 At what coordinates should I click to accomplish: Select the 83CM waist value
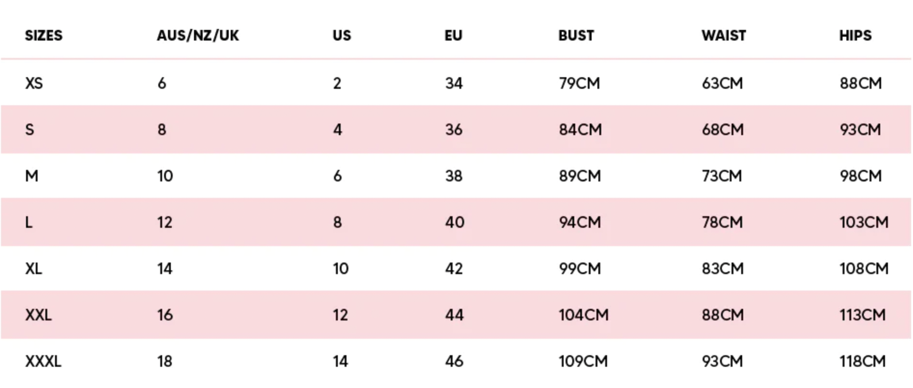722,269
